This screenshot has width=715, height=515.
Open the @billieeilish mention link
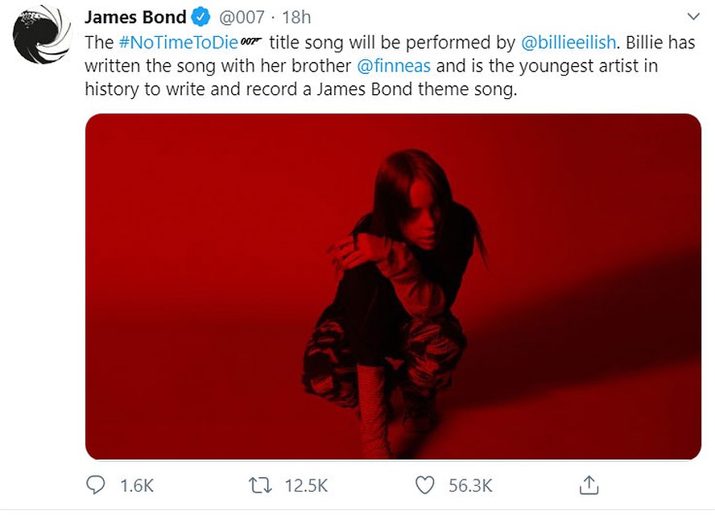(568, 43)
